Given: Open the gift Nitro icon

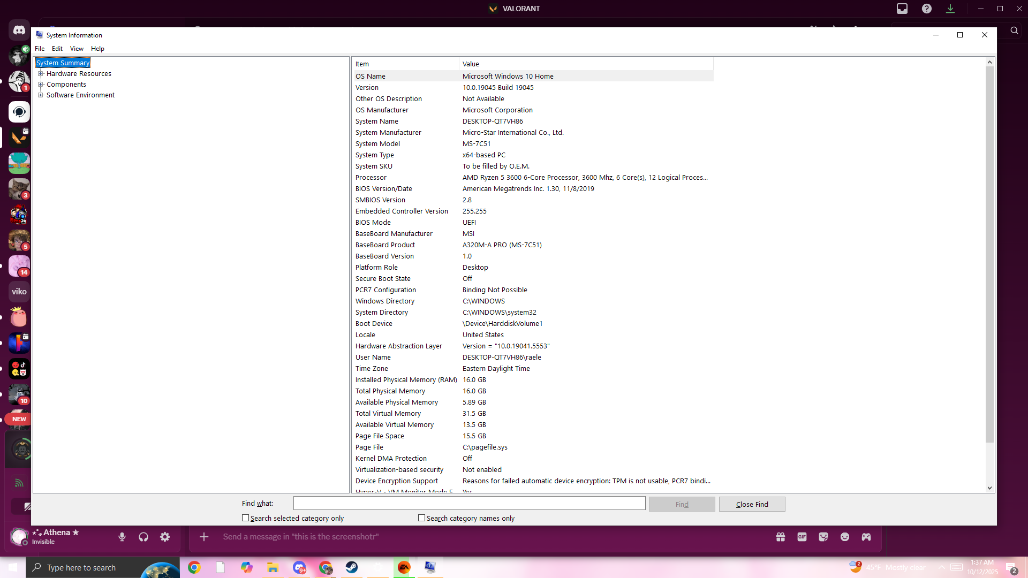Looking at the screenshot, I should [x=781, y=537].
